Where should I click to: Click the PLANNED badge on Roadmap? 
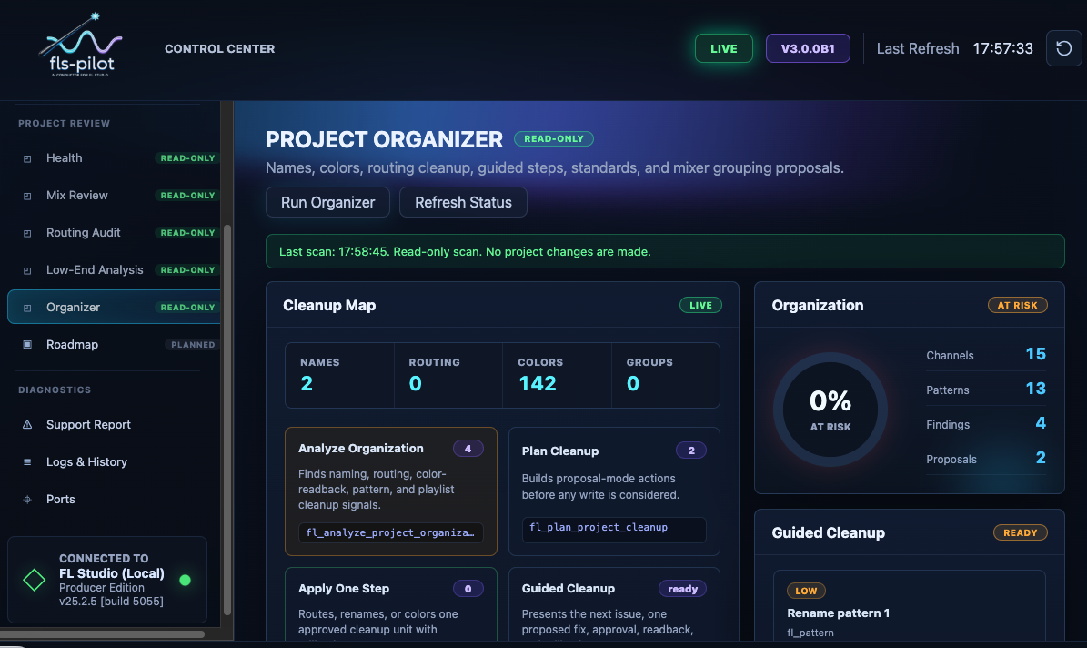pos(193,345)
